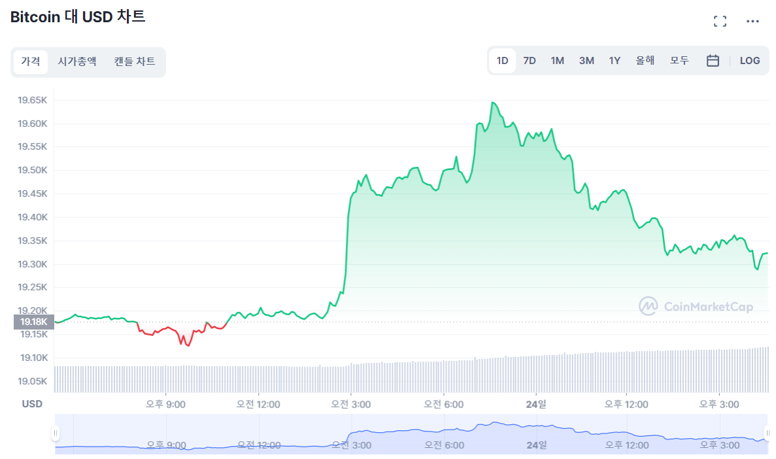The width and height of the screenshot is (776, 459).
Task: Toggle the LOG scale button
Action: pyautogui.click(x=750, y=60)
